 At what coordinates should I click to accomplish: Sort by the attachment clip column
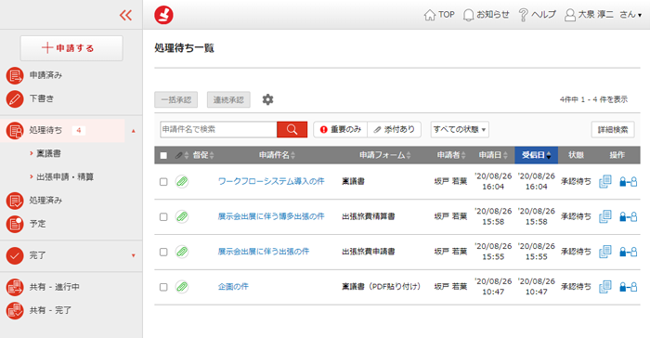(182, 155)
